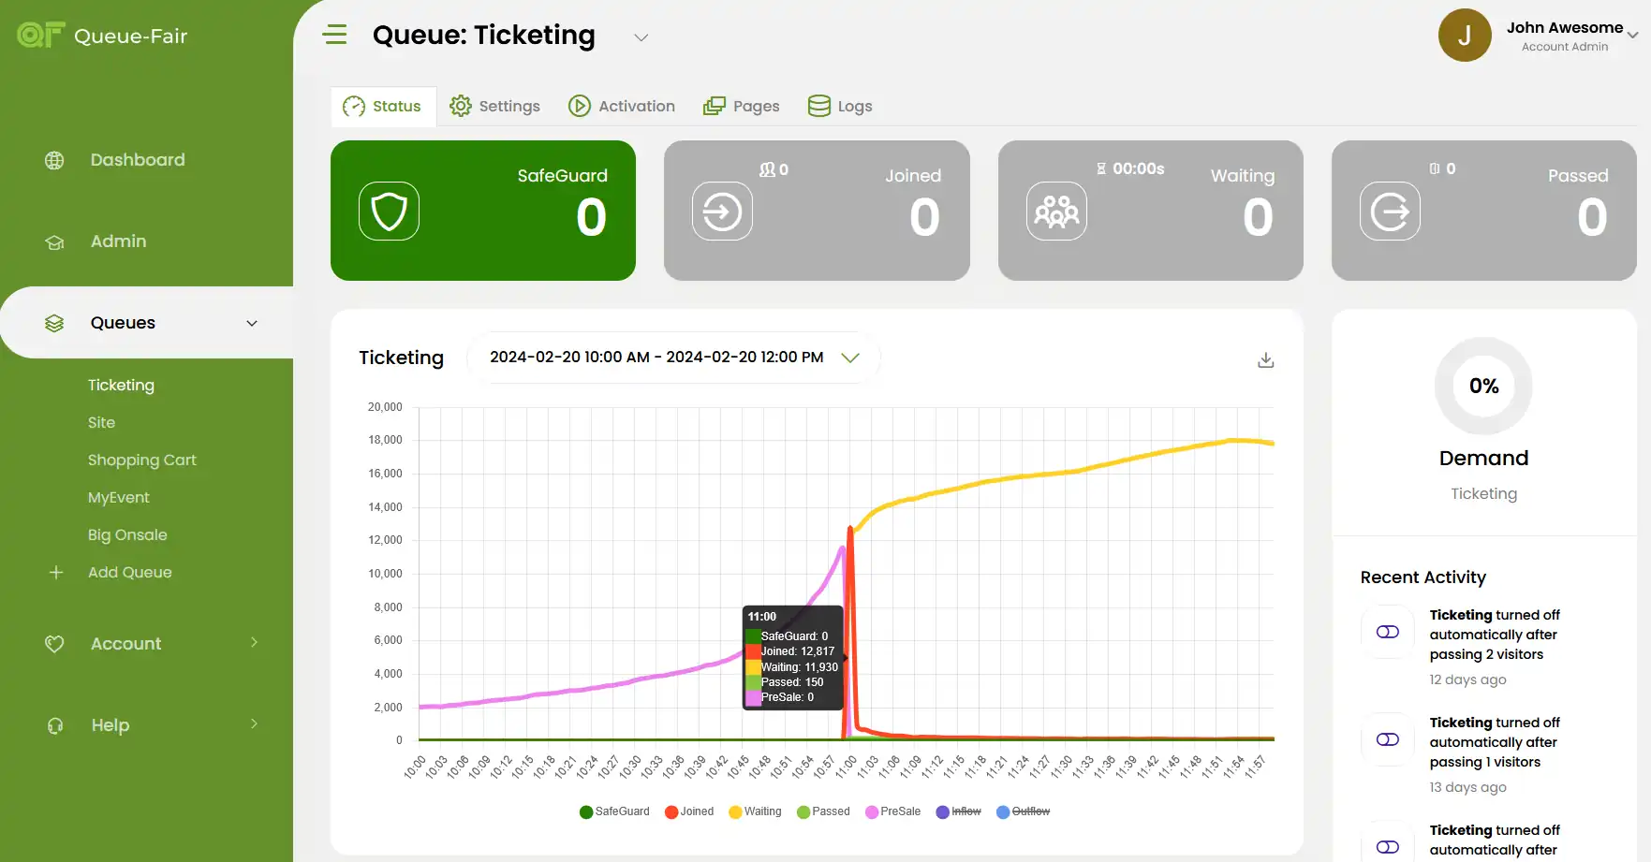
Task: Toggle Outflow series in chart legend
Action: click(1024, 811)
